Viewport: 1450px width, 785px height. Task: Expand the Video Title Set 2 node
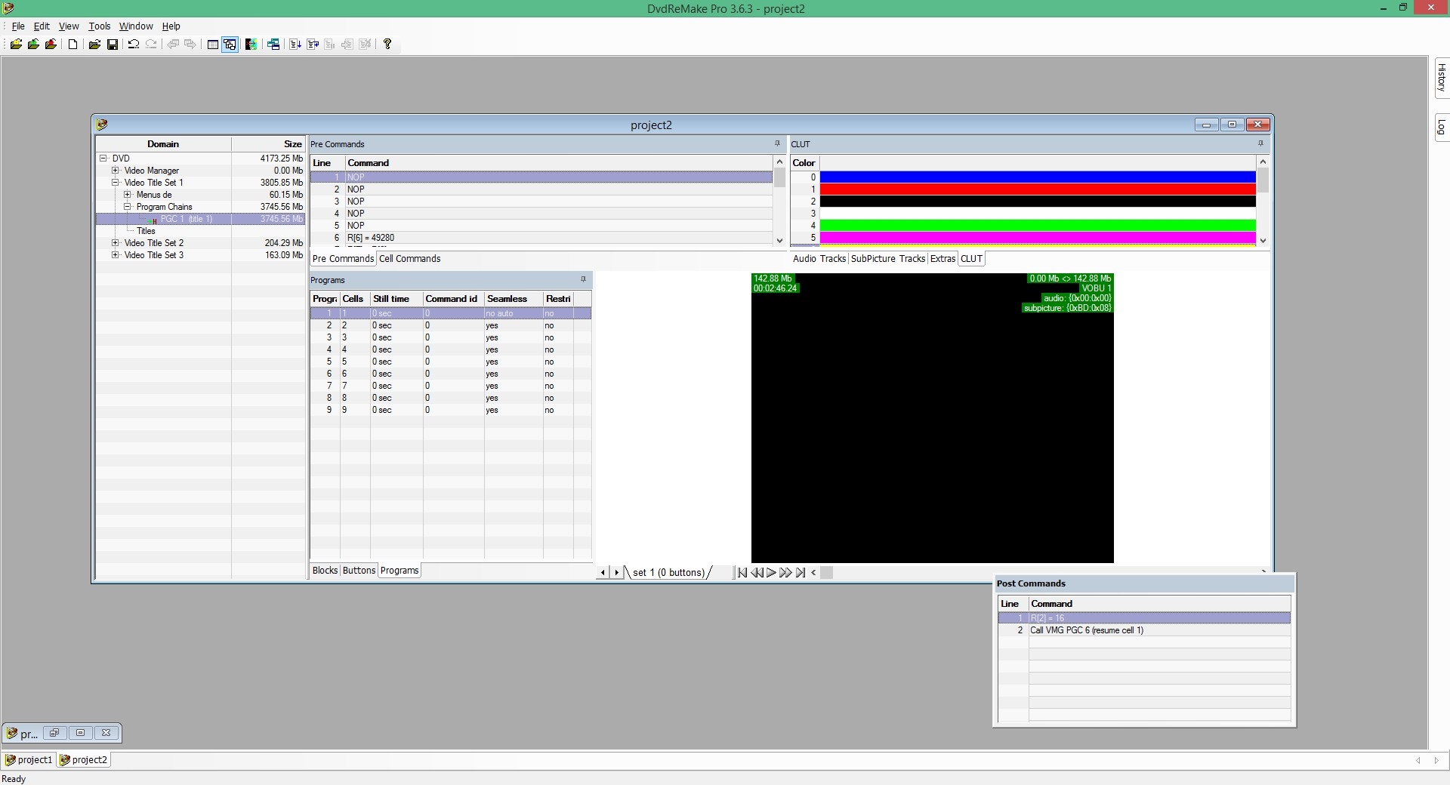click(116, 243)
